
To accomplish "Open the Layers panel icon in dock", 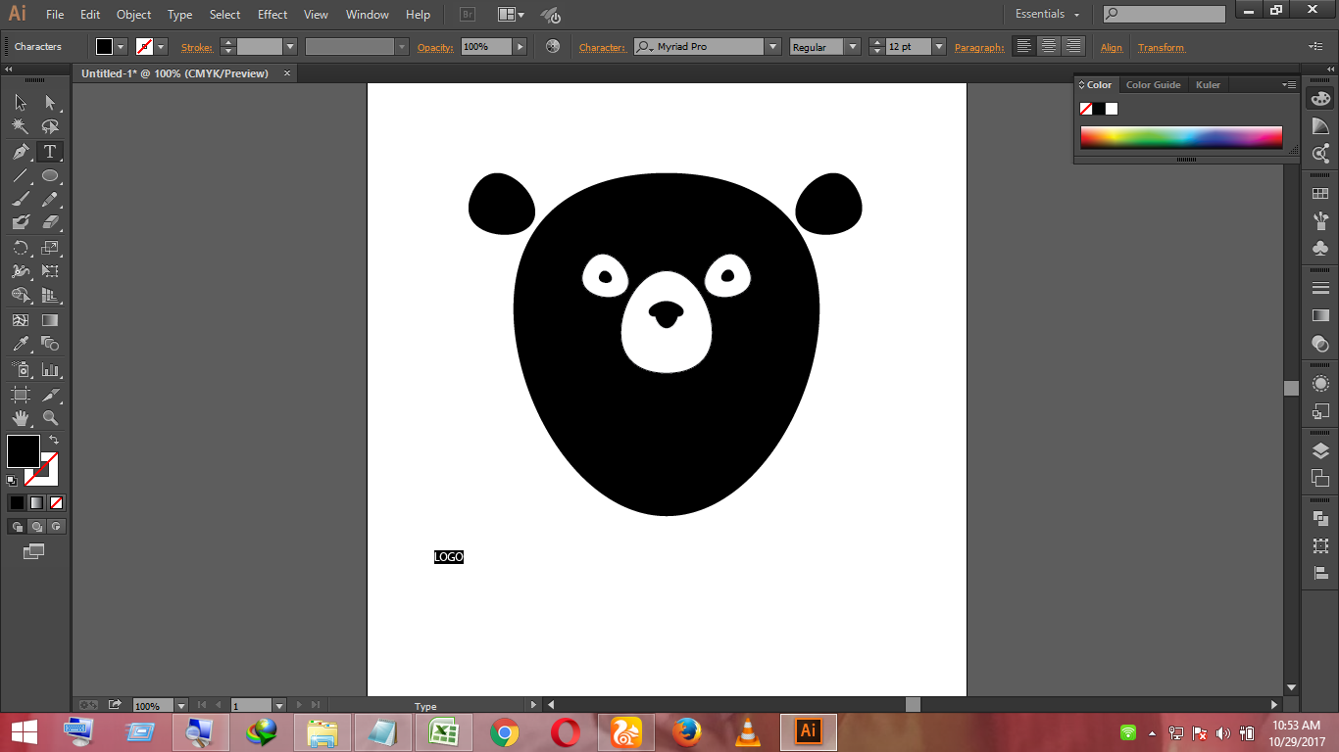I will pyautogui.click(x=1320, y=451).
